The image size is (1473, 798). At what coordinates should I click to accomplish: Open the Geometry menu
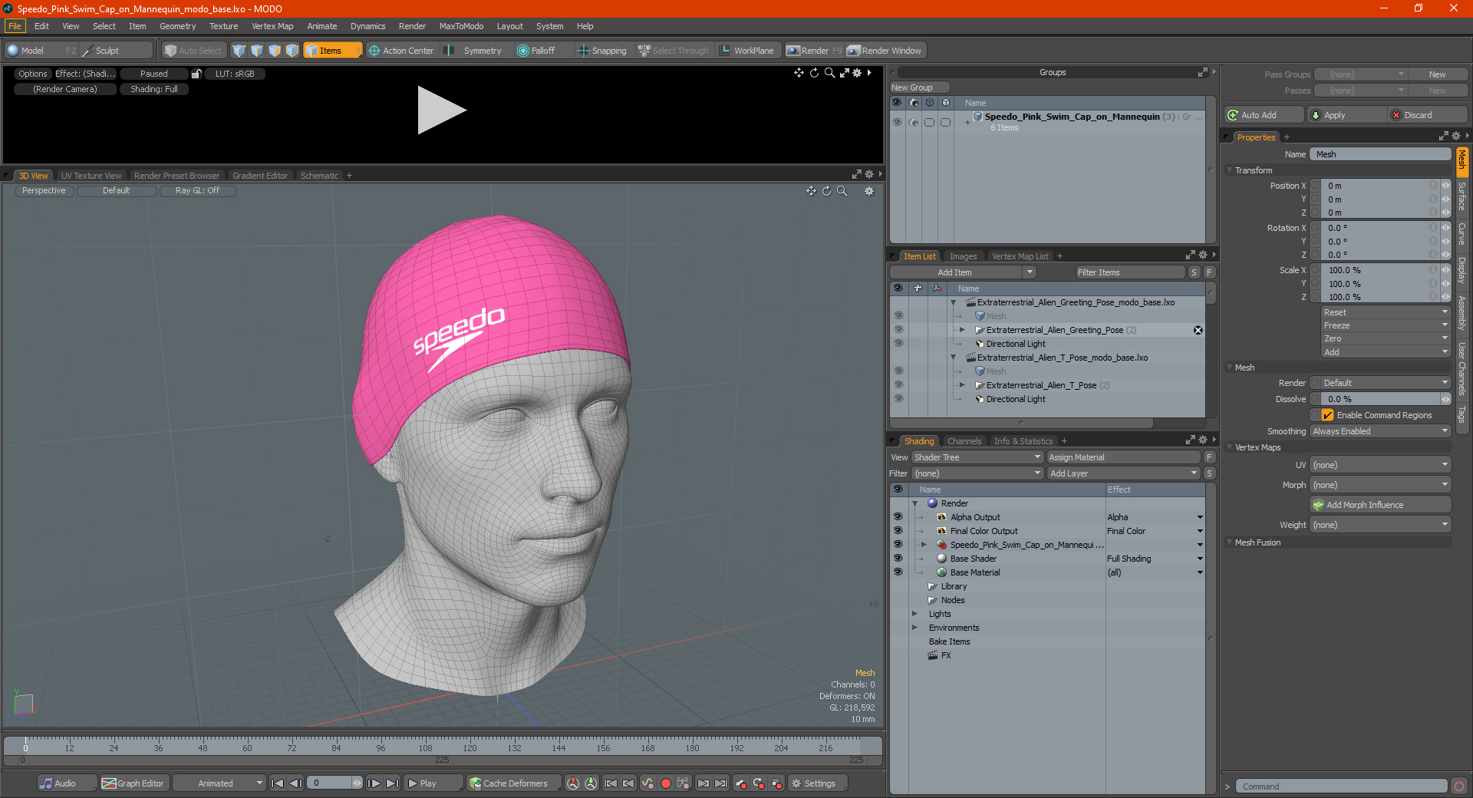pyautogui.click(x=177, y=26)
